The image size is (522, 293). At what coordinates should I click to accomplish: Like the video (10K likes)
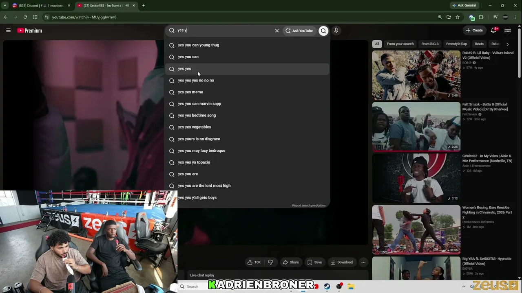click(x=254, y=262)
